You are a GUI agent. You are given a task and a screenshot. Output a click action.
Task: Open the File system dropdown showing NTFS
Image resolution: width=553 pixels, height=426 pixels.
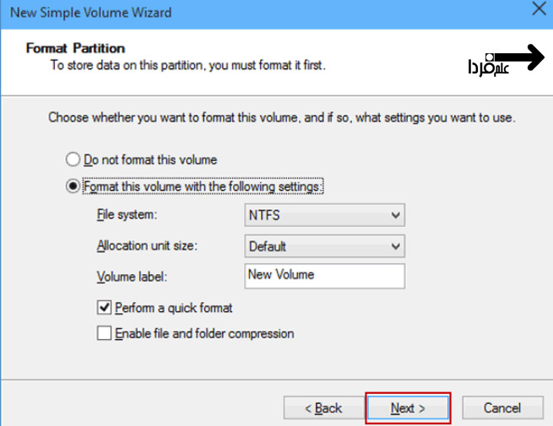323,216
